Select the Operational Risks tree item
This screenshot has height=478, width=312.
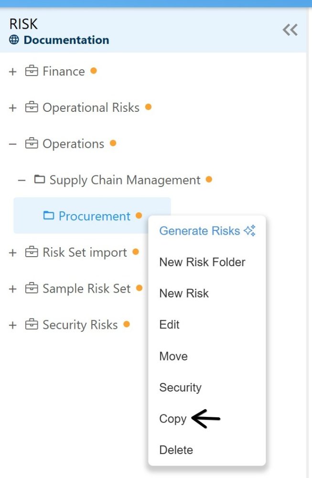click(x=91, y=108)
